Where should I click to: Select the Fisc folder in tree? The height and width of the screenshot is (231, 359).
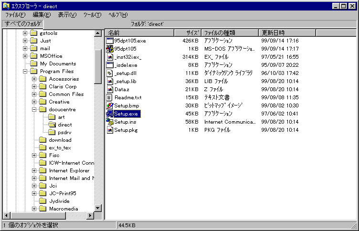tap(54, 155)
